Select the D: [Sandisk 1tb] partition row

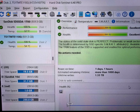coord(28,79)
